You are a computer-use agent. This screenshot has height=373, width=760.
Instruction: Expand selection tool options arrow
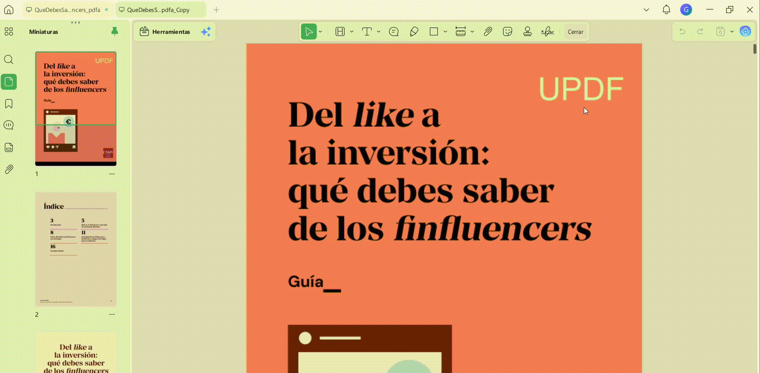321,31
